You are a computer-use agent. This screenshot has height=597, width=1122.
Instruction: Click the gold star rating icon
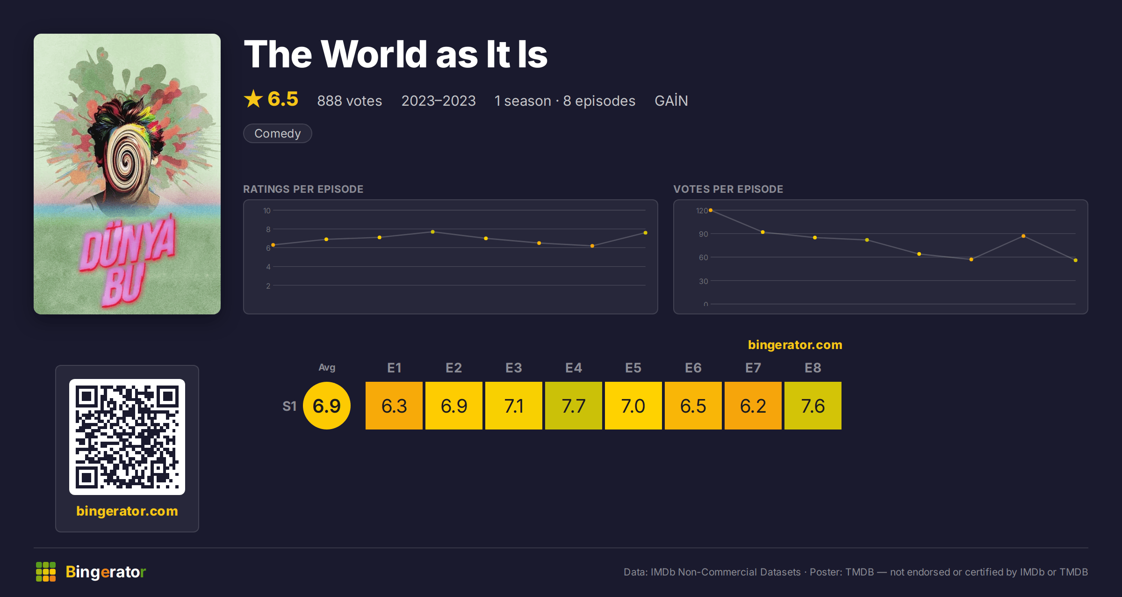(x=253, y=99)
